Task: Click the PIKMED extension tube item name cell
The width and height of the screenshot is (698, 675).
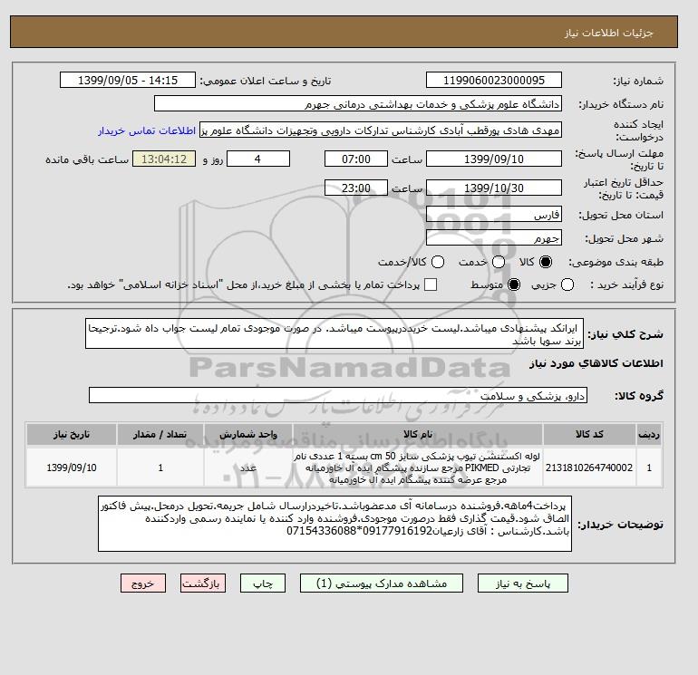Action: click(418, 468)
